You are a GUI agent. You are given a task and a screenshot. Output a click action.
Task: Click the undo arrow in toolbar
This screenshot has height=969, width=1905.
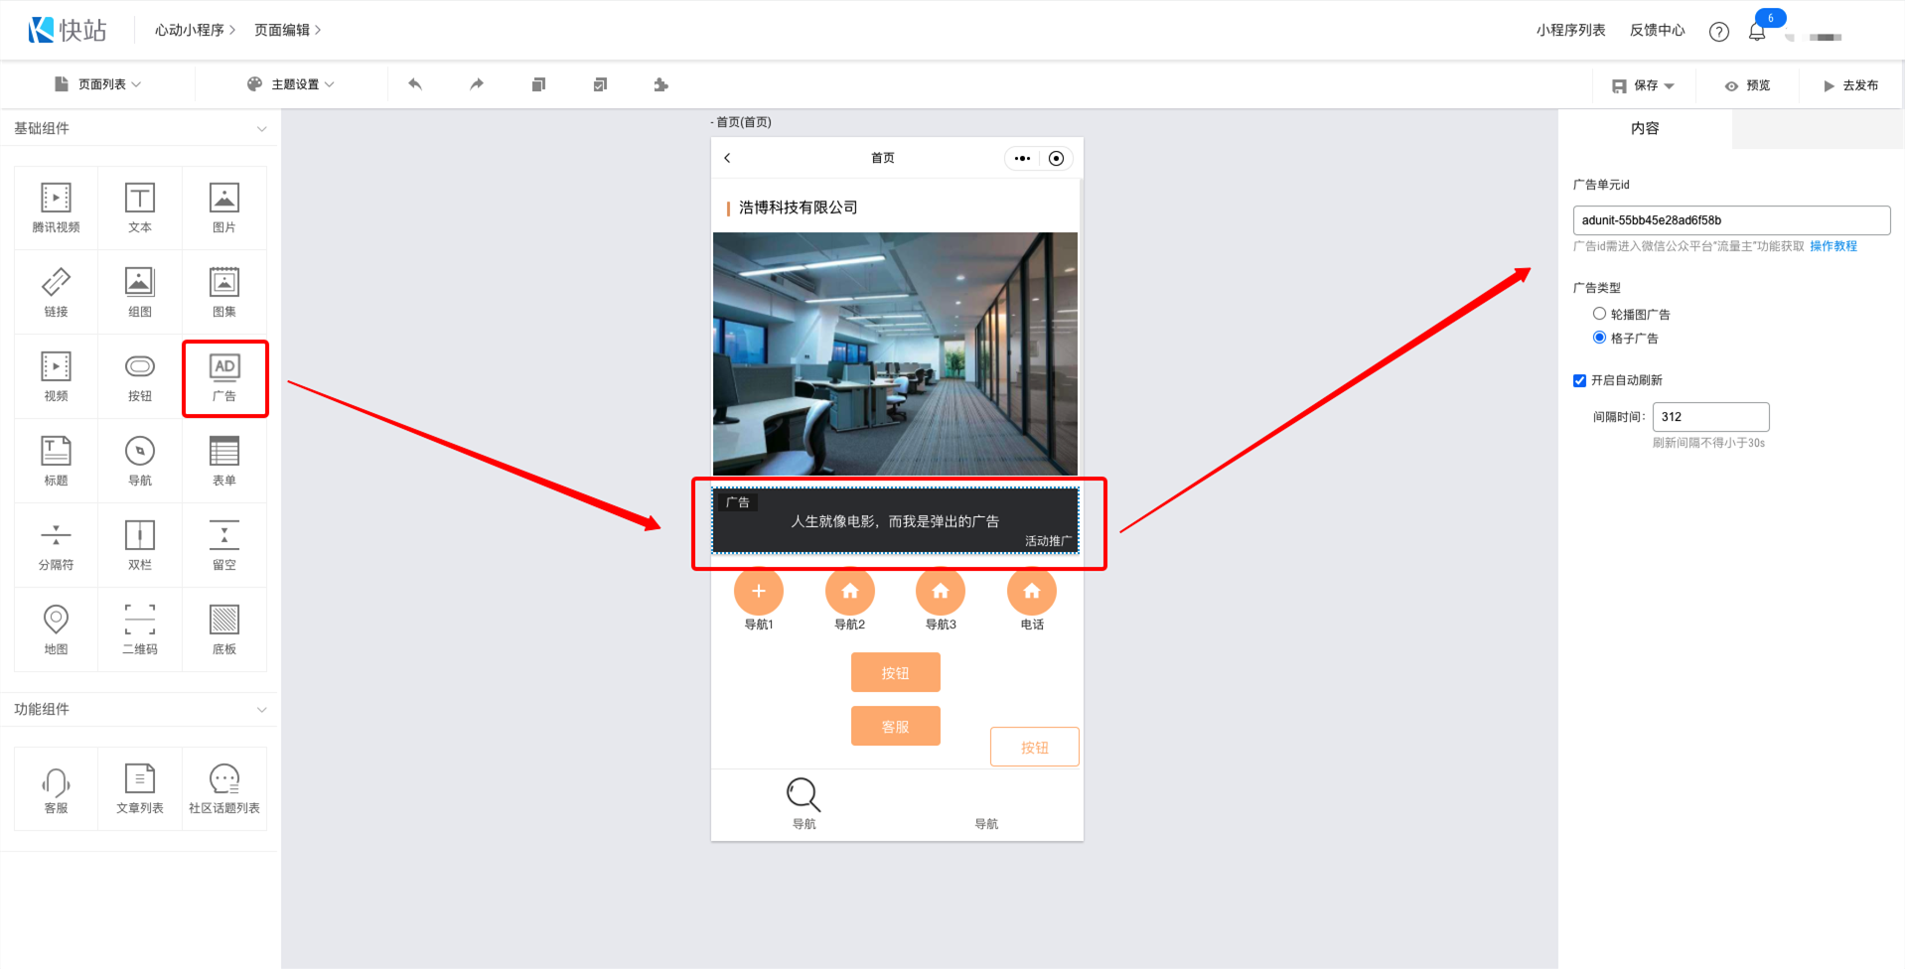[415, 85]
